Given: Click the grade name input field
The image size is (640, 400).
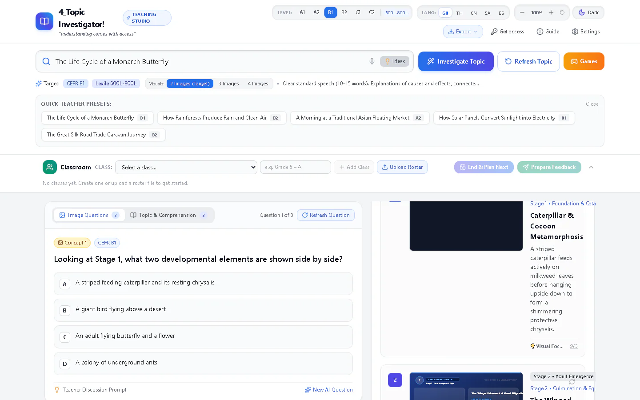Looking at the screenshot, I should [296, 167].
